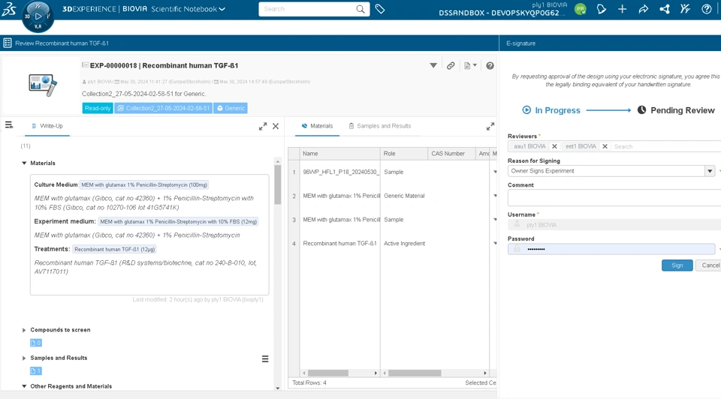This screenshot has width=721, height=399.
Task: Click the culture medium material chip
Action: tap(144, 185)
